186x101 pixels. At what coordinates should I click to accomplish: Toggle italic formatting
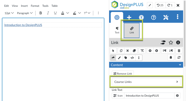pos(48,13)
